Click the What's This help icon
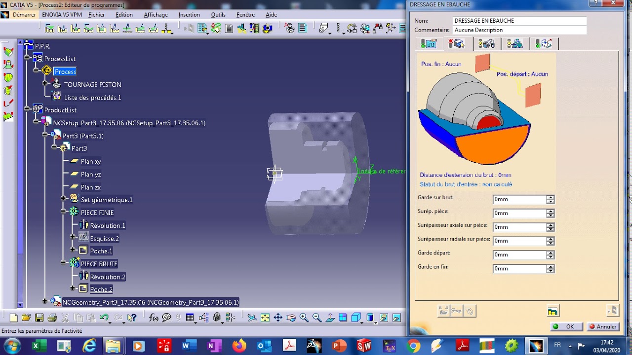This screenshot has width=632, height=355. pyautogui.click(x=132, y=318)
